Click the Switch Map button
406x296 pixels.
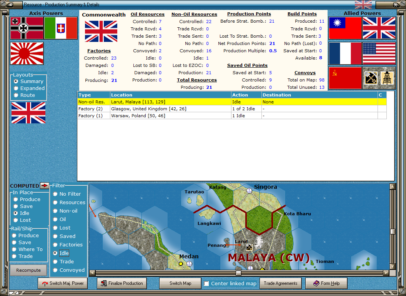point(180,283)
